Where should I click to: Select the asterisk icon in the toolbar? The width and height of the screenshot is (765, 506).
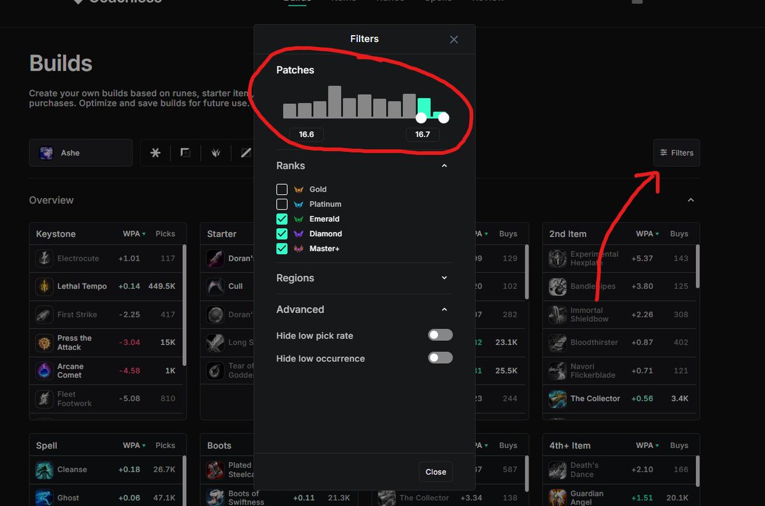coord(156,153)
